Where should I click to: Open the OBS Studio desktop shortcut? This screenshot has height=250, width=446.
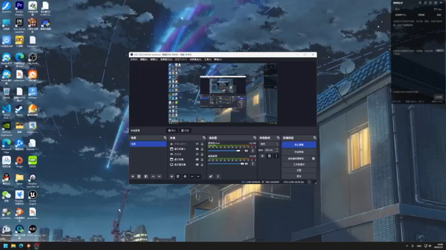[32, 59]
